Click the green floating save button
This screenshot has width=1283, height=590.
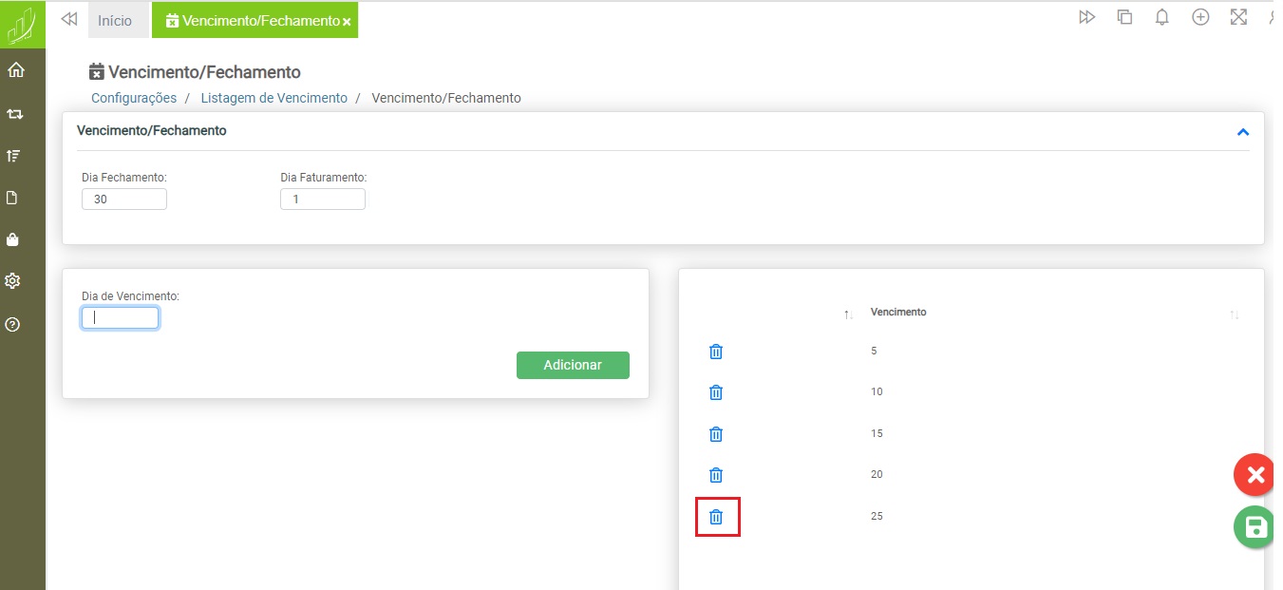[1255, 527]
